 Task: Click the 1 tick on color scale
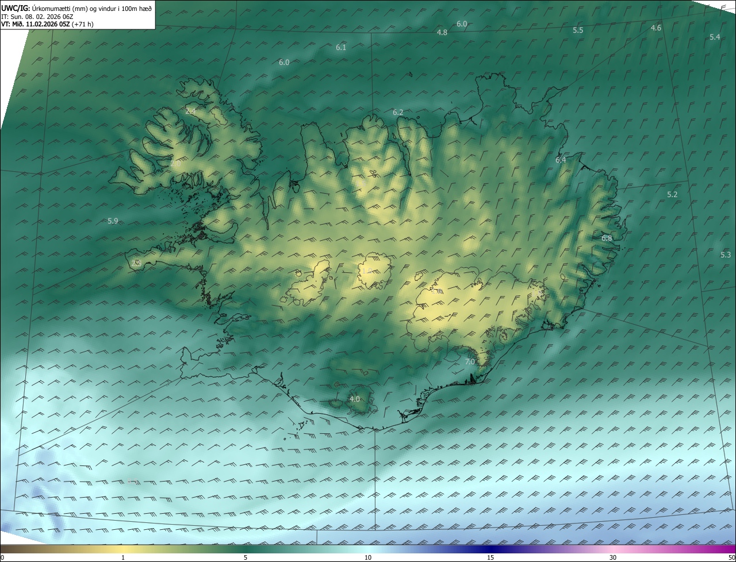coord(123,557)
